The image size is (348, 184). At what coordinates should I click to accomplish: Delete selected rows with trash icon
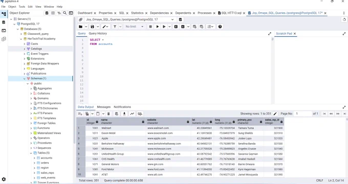pyautogui.click(x=108, y=114)
